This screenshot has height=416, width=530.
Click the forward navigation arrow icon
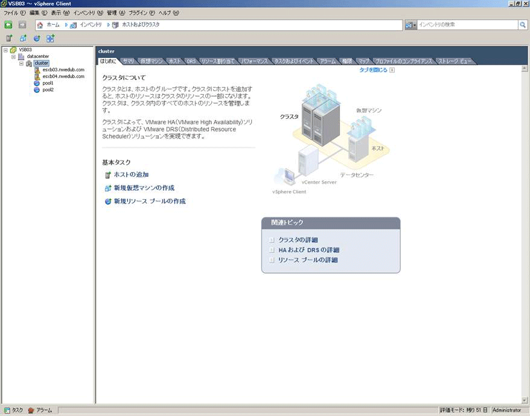tap(22, 25)
